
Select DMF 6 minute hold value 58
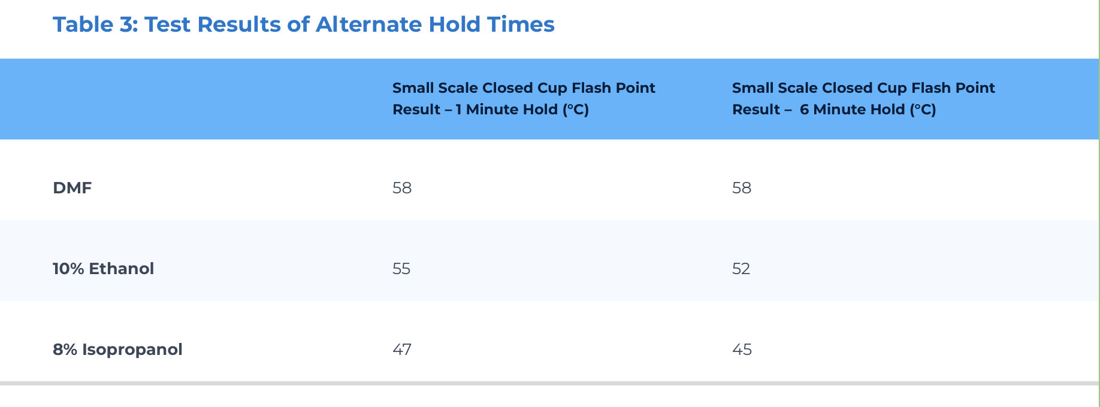tap(742, 188)
